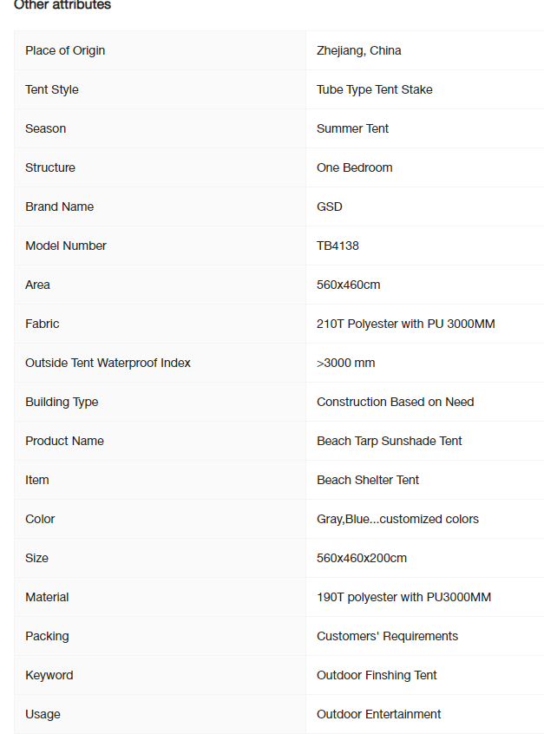Click the Beach Tarp Sunshade Tent name
The image size is (544, 734).
pyautogui.click(x=389, y=441)
